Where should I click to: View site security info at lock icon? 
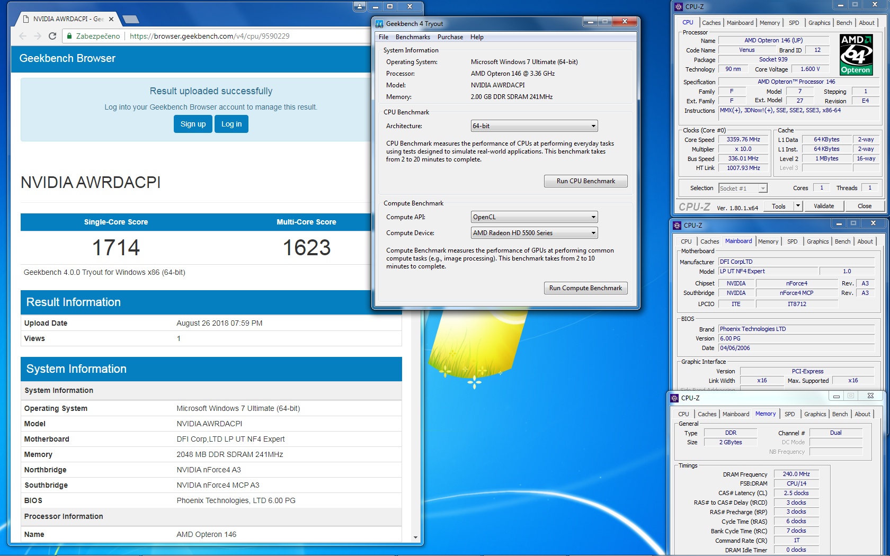[69, 36]
